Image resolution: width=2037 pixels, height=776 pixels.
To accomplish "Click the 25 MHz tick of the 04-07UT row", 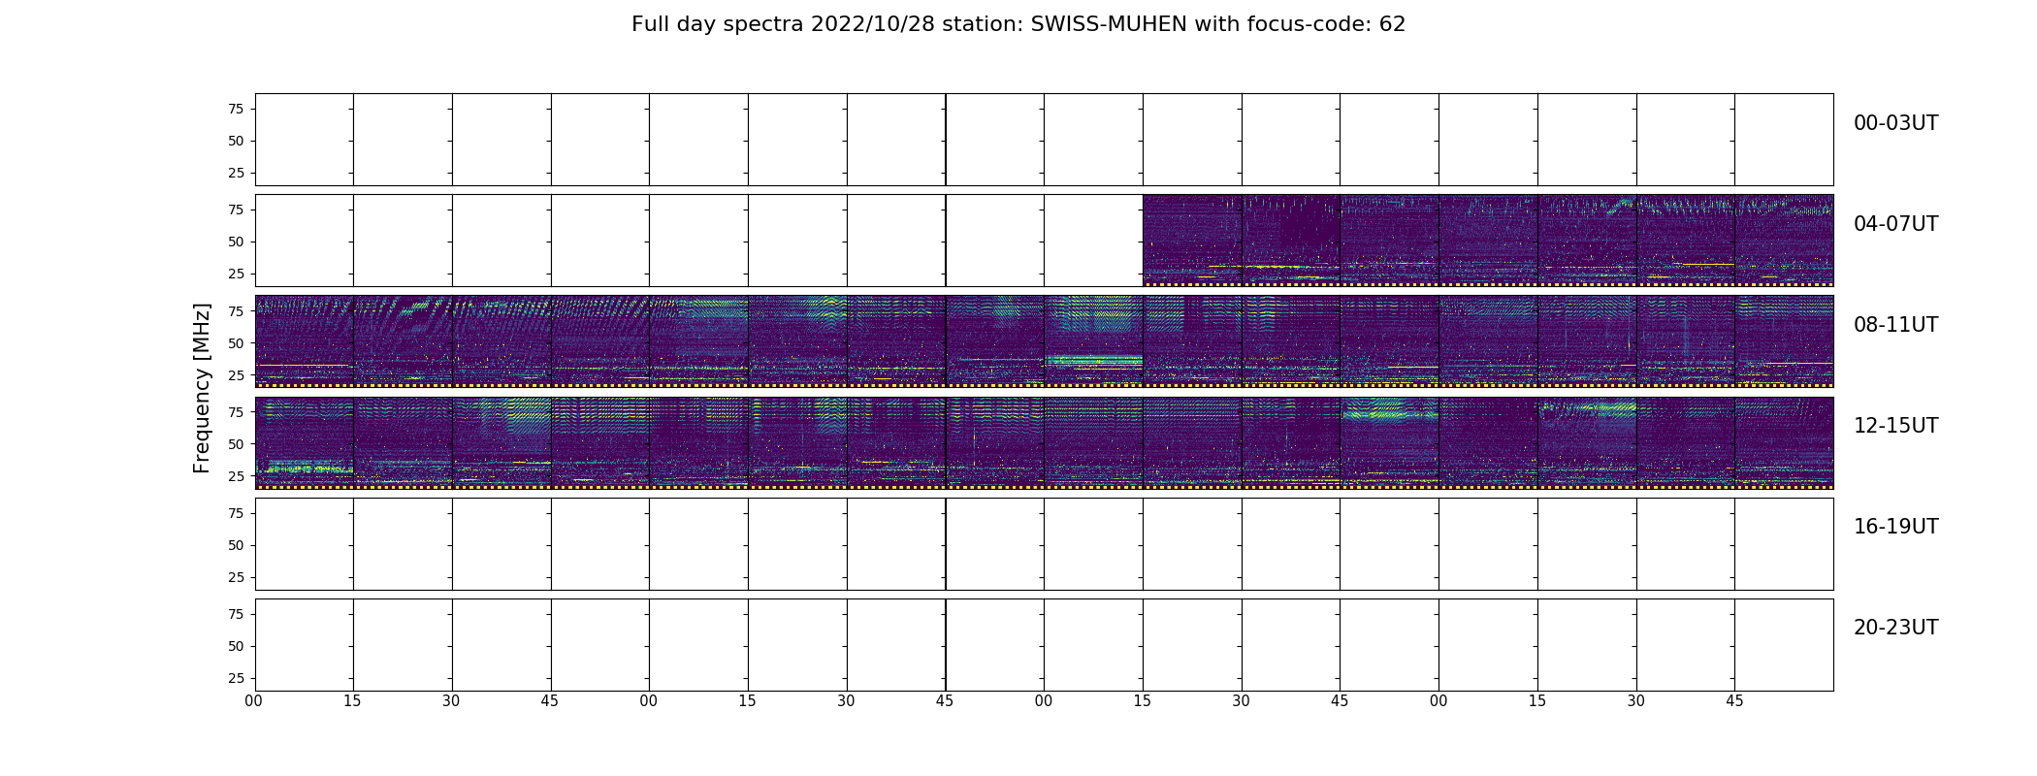I will [x=236, y=274].
